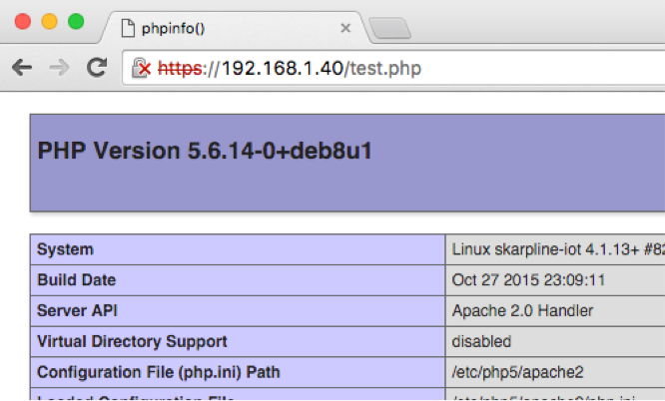Click the page icon on phpinfo() tab
665x401 pixels.
tap(127, 28)
